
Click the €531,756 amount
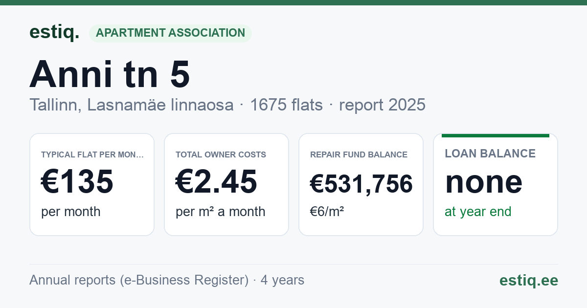tap(361, 184)
